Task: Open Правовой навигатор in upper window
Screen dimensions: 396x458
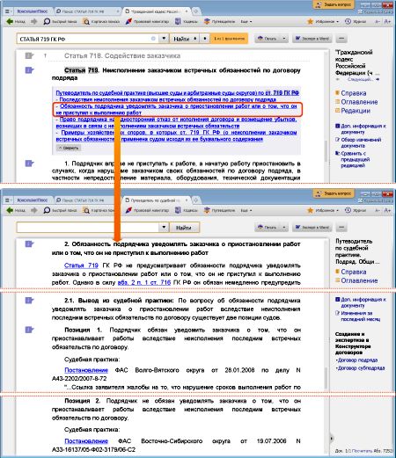Action: click(x=147, y=21)
